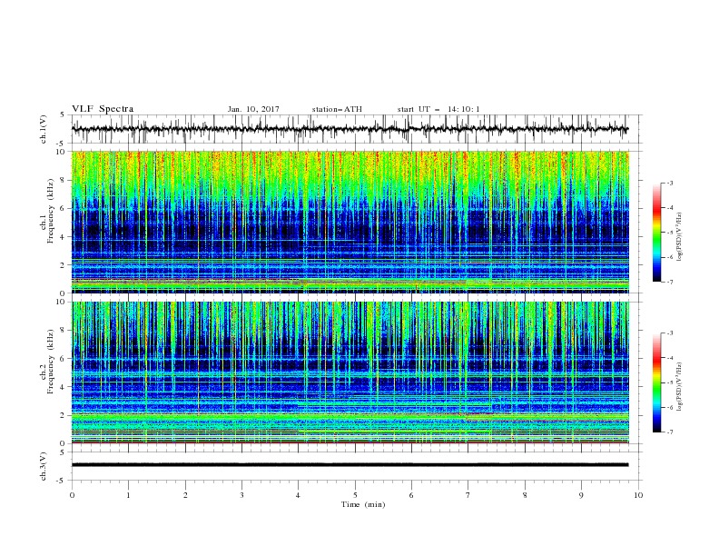
Task: Click the "station=ATH" header label
Action: tap(337, 109)
